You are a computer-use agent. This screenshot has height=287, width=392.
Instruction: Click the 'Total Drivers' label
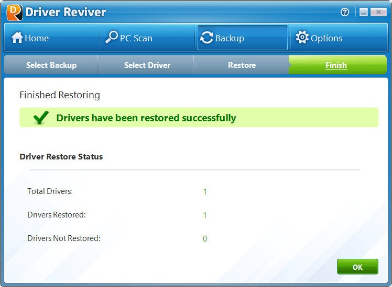pyautogui.click(x=49, y=191)
